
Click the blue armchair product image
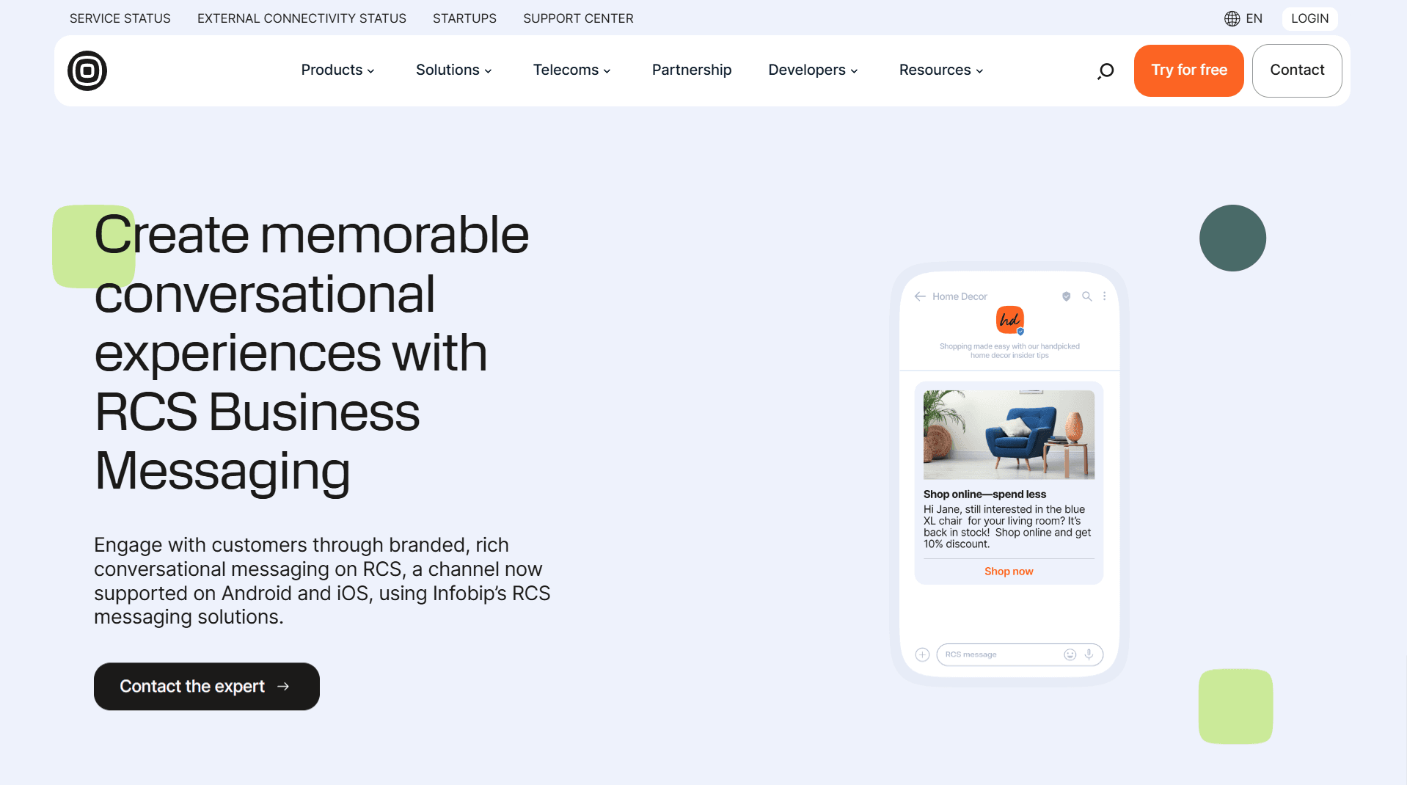(1009, 434)
